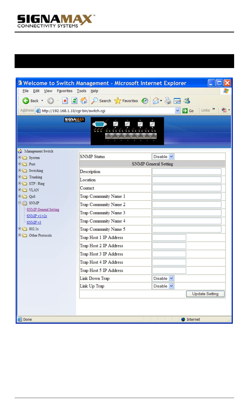
Task: Click the History icon in toolbar
Action: tap(145, 101)
